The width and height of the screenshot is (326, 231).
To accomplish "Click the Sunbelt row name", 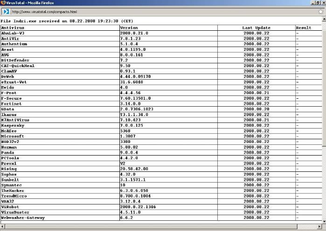I will (x=10, y=180).
